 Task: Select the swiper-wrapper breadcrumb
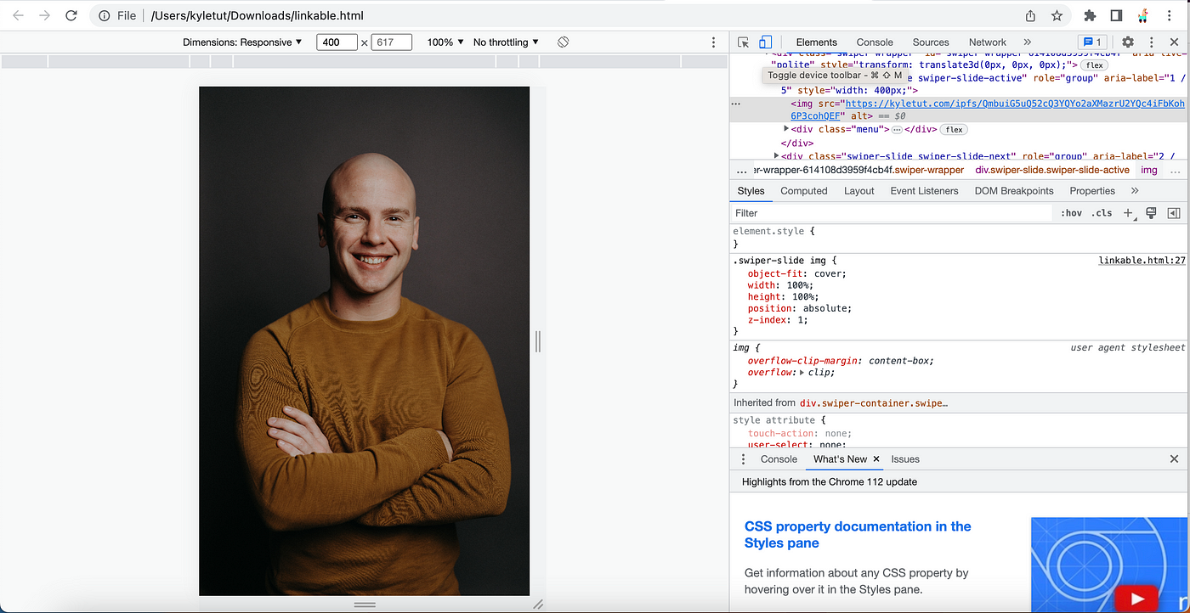click(858, 170)
